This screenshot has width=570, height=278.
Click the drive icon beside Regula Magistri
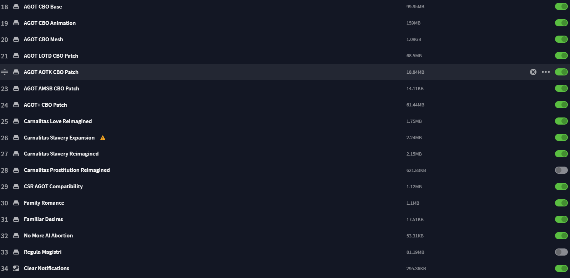[16, 252]
